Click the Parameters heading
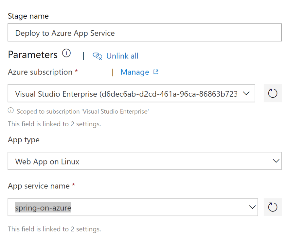 [33, 55]
